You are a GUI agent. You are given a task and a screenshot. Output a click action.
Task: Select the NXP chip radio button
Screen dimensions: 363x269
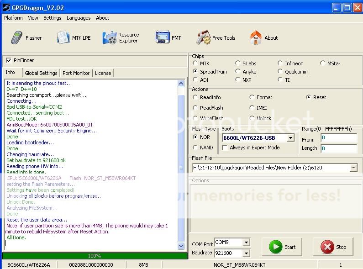[x=237, y=80]
